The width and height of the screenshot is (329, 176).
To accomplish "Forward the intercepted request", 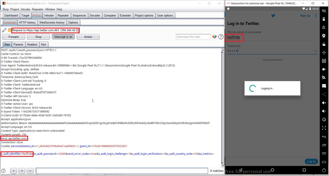I will pyautogui.click(x=13, y=37).
